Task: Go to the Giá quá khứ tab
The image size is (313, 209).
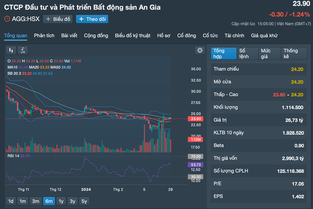Action: click(264, 36)
